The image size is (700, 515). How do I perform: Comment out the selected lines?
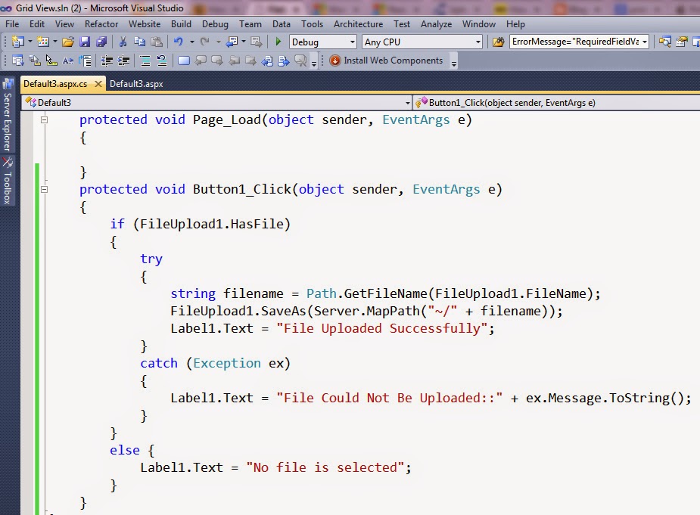click(143, 60)
